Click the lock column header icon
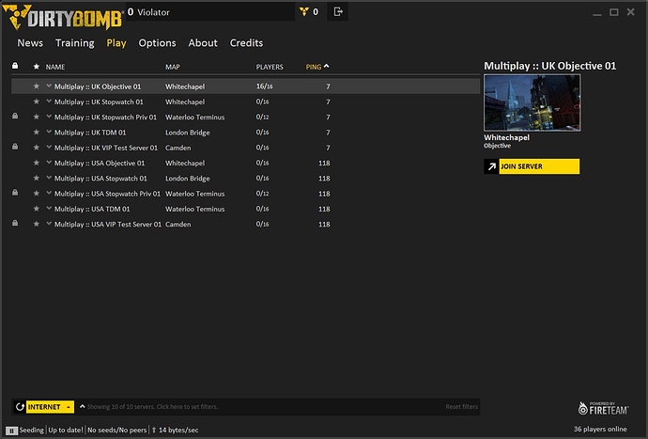Viewport: 648px width, 439px height. (x=15, y=67)
